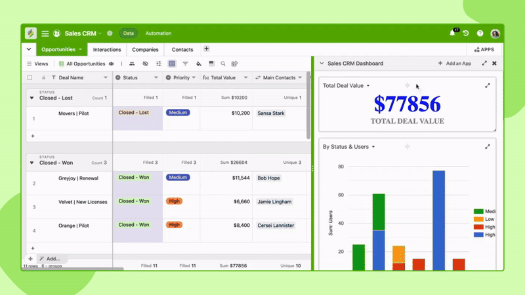
Task: Click the share view icon
Action: (234, 64)
